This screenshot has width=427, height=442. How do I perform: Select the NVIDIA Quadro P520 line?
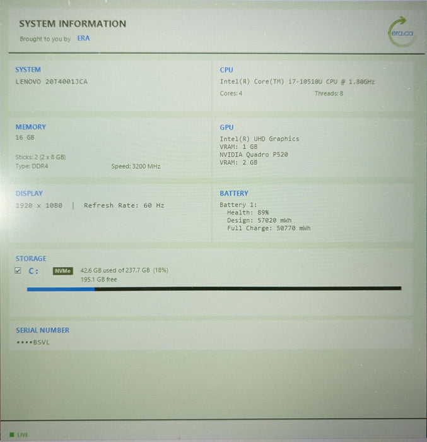254,155
